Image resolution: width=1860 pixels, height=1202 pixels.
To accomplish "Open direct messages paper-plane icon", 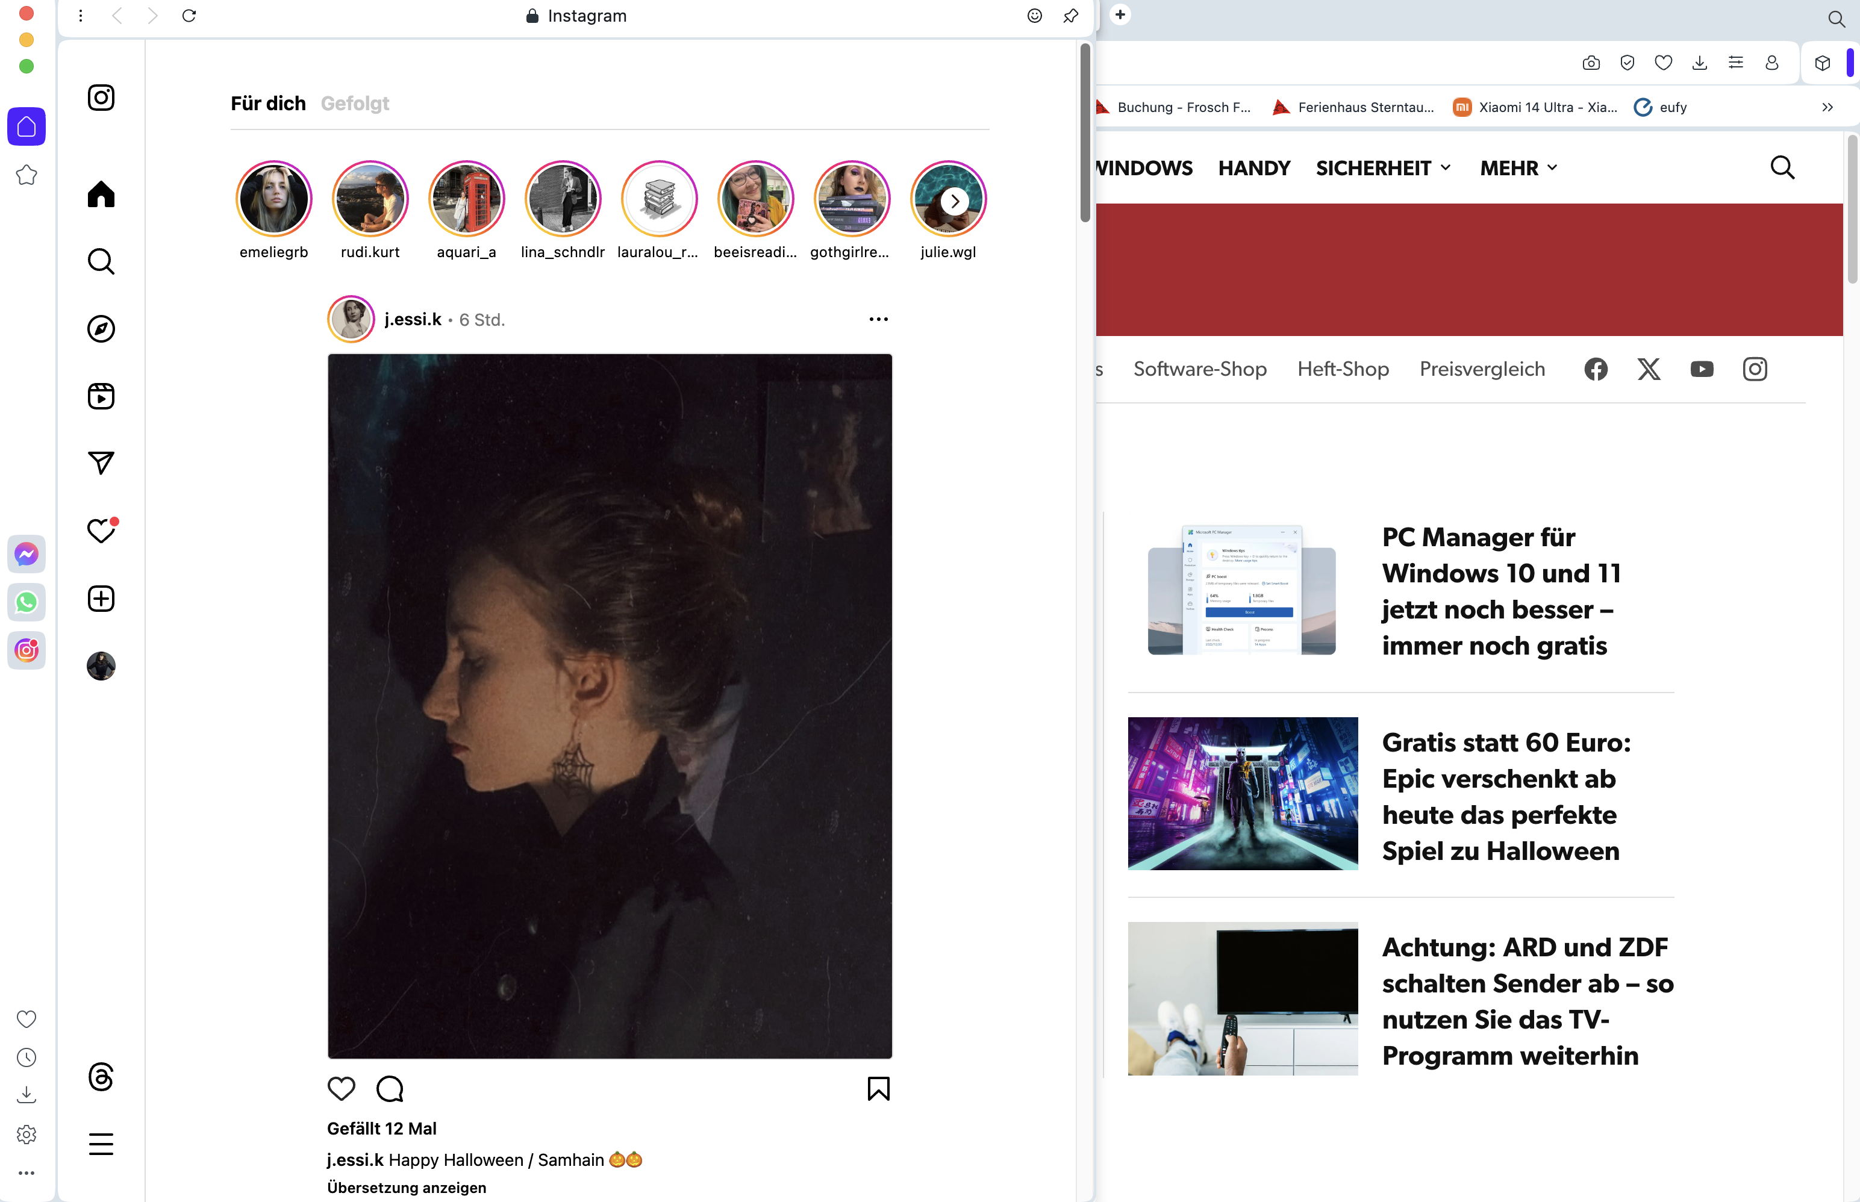I will click(101, 463).
